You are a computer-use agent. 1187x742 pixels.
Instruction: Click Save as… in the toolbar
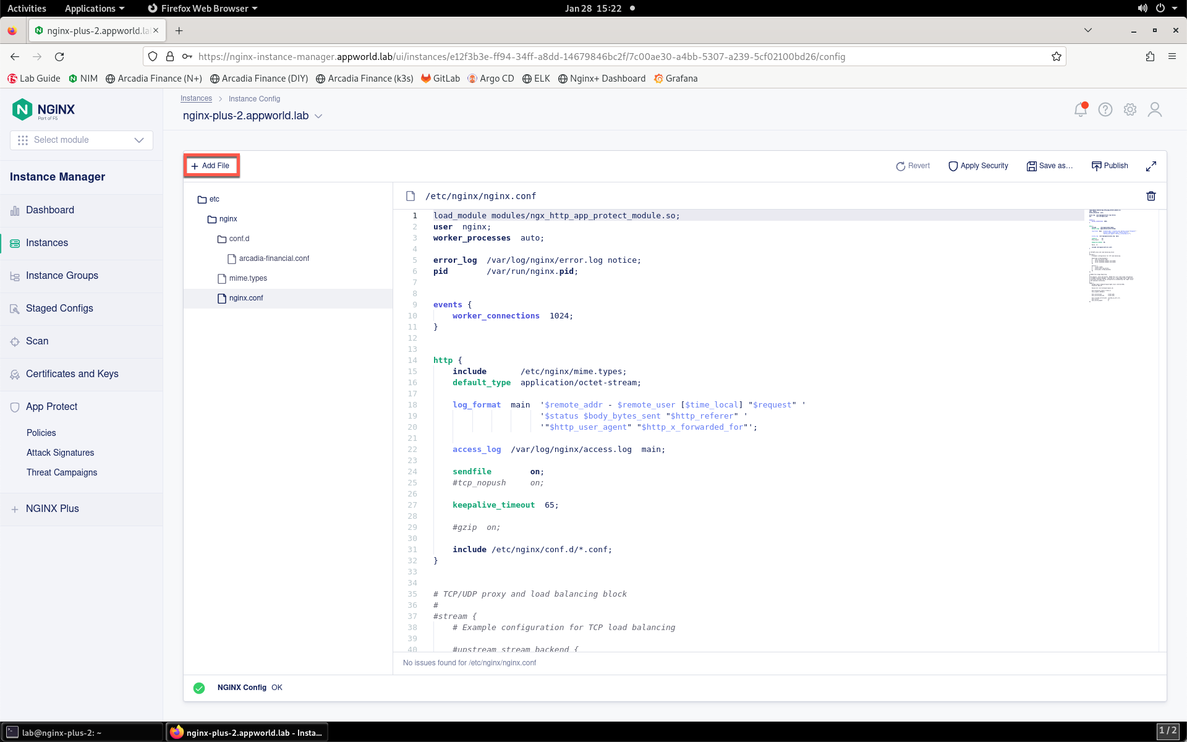pyautogui.click(x=1050, y=166)
